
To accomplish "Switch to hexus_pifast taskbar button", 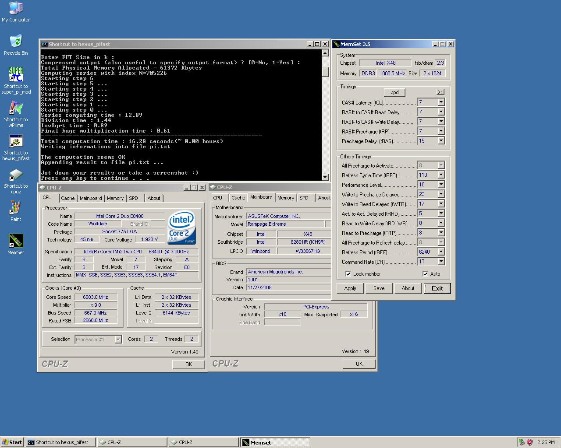I will [x=60, y=442].
